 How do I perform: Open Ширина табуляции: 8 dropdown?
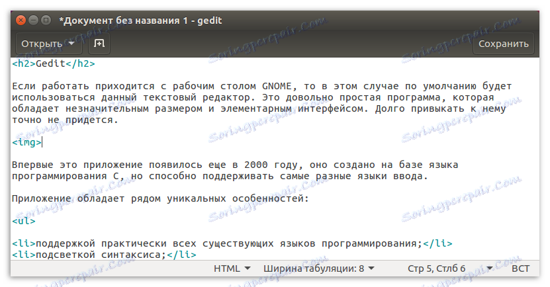(319, 268)
